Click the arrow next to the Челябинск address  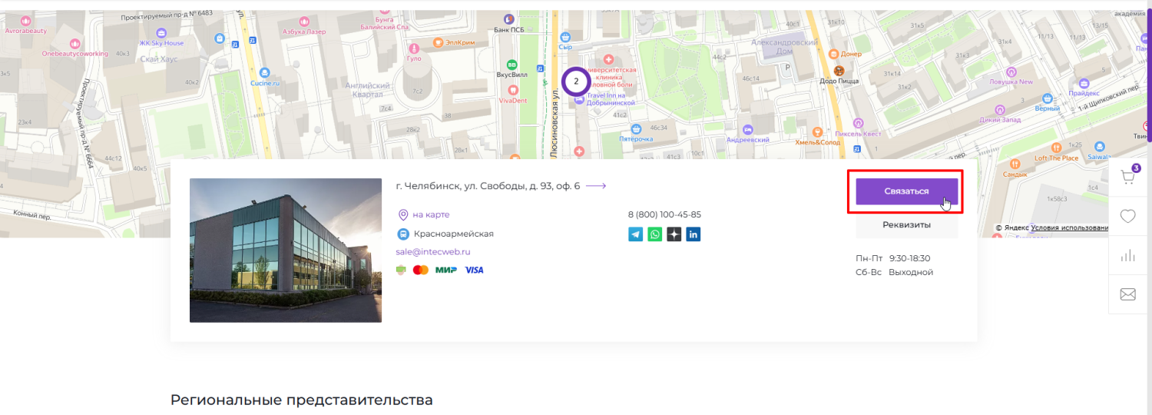click(596, 186)
